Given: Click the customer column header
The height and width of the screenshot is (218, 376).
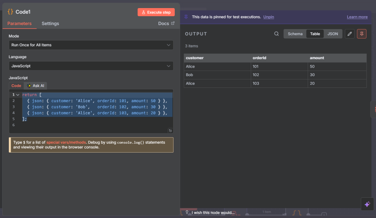Looking at the screenshot, I should click(195, 58).
